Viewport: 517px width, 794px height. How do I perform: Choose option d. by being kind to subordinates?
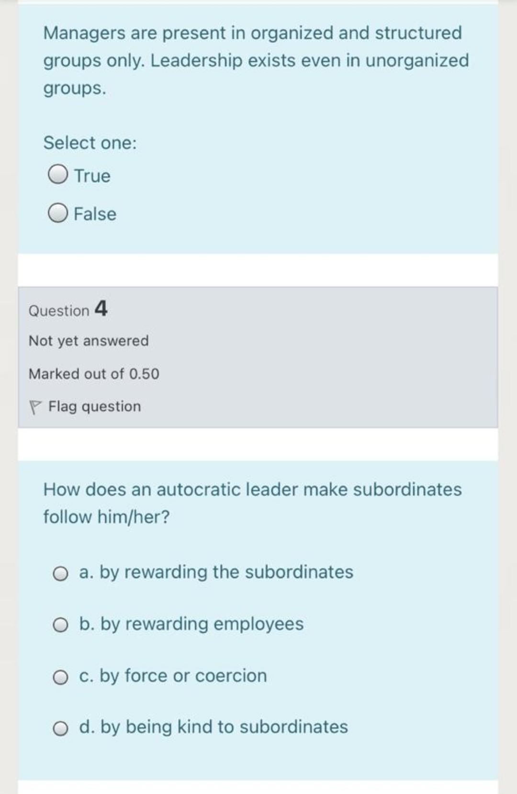tap(60, 727)
